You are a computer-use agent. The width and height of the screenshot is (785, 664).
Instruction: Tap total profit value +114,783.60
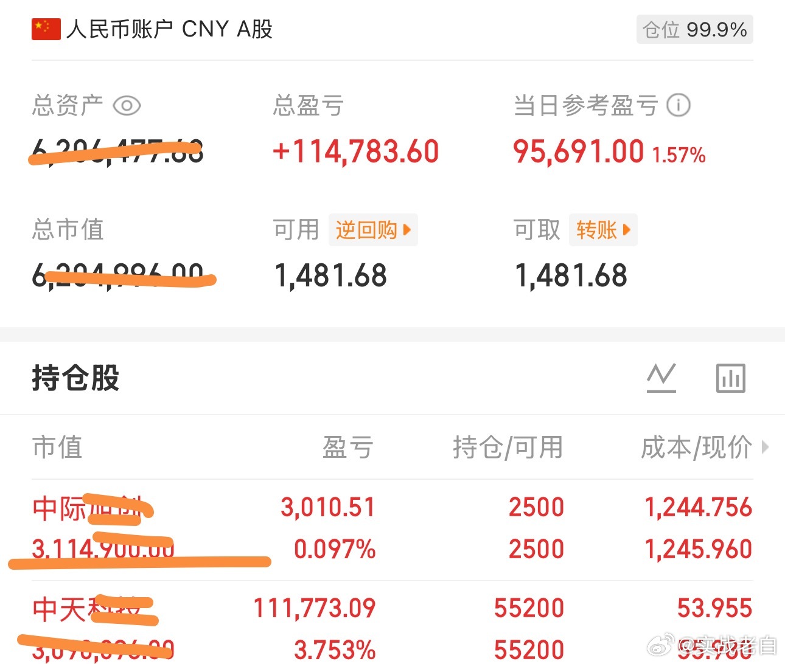[x=355, y=151]
